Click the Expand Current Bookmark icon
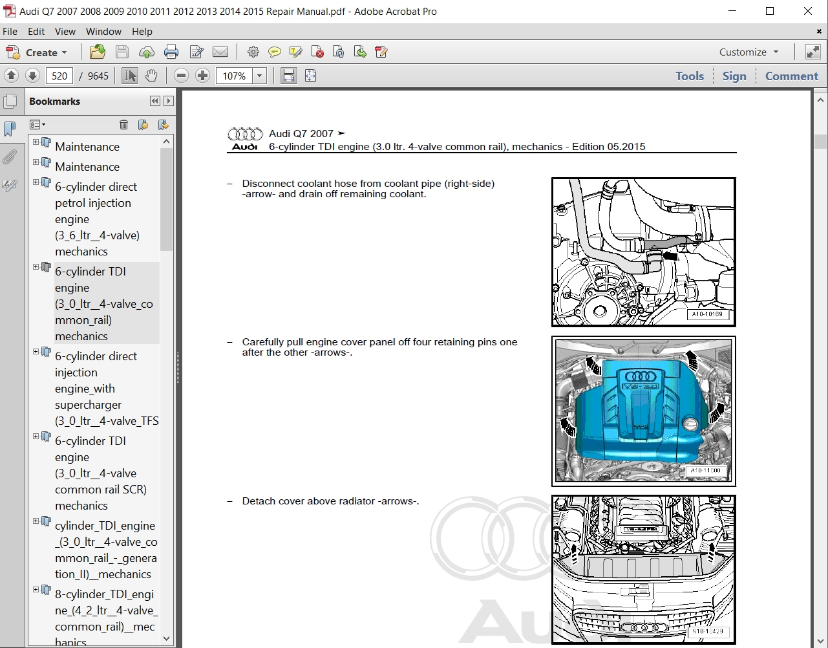Viewport: 828px width, 648px height. [x=163, y=125]
